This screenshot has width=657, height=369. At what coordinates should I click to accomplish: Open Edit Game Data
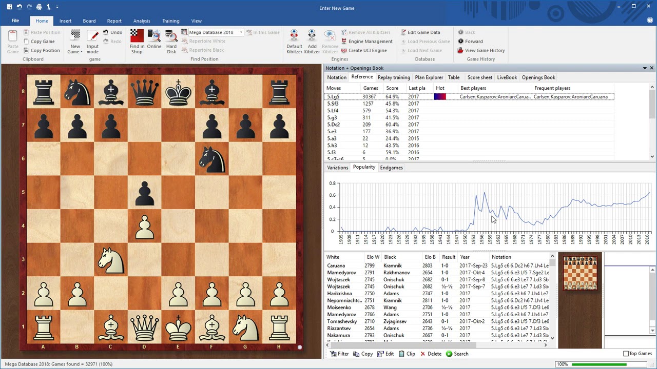point(420,32)
